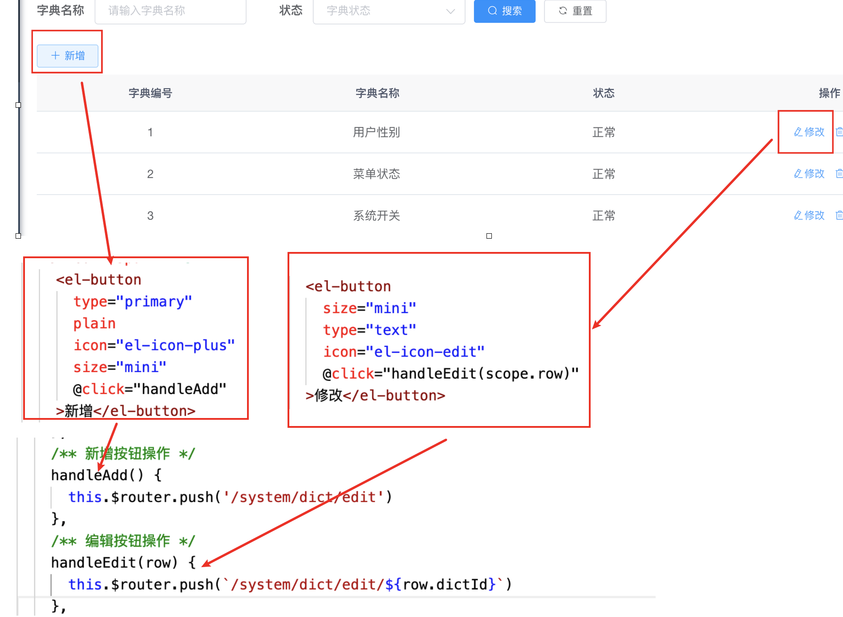Click 正常 status in 系统开关 row
Screen dimensions: 843x617
coord(604,215)
